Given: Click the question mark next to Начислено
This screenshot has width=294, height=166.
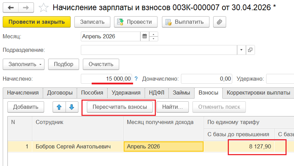Looking at the screenshot, I should (x=136, y=79).
